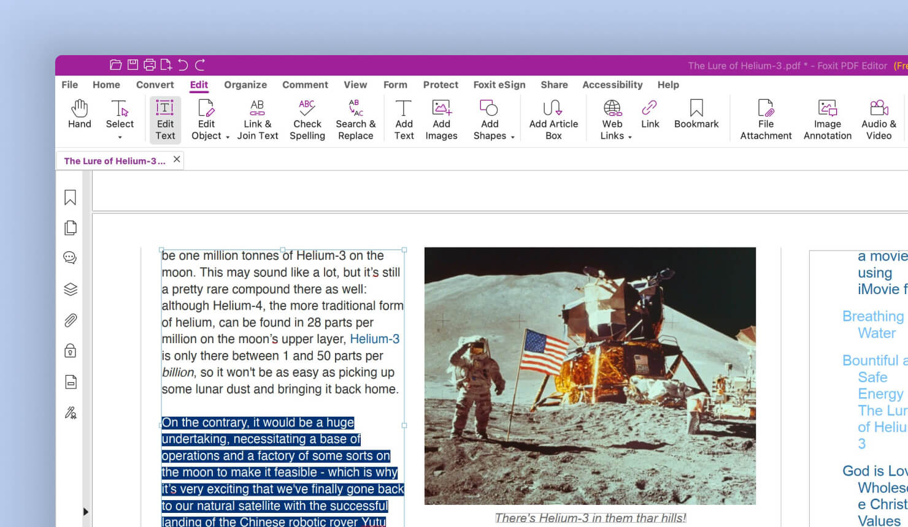This screenshot has width=908, height=527.
Task: Click the Open folder icon in title bar
Action: [x=115, y=65]
